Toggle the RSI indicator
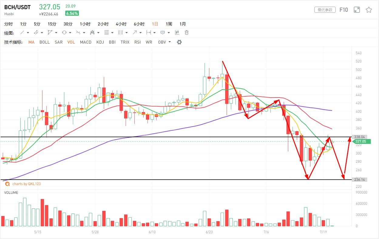The image size is (379, 239). click(x=137, y=42)
